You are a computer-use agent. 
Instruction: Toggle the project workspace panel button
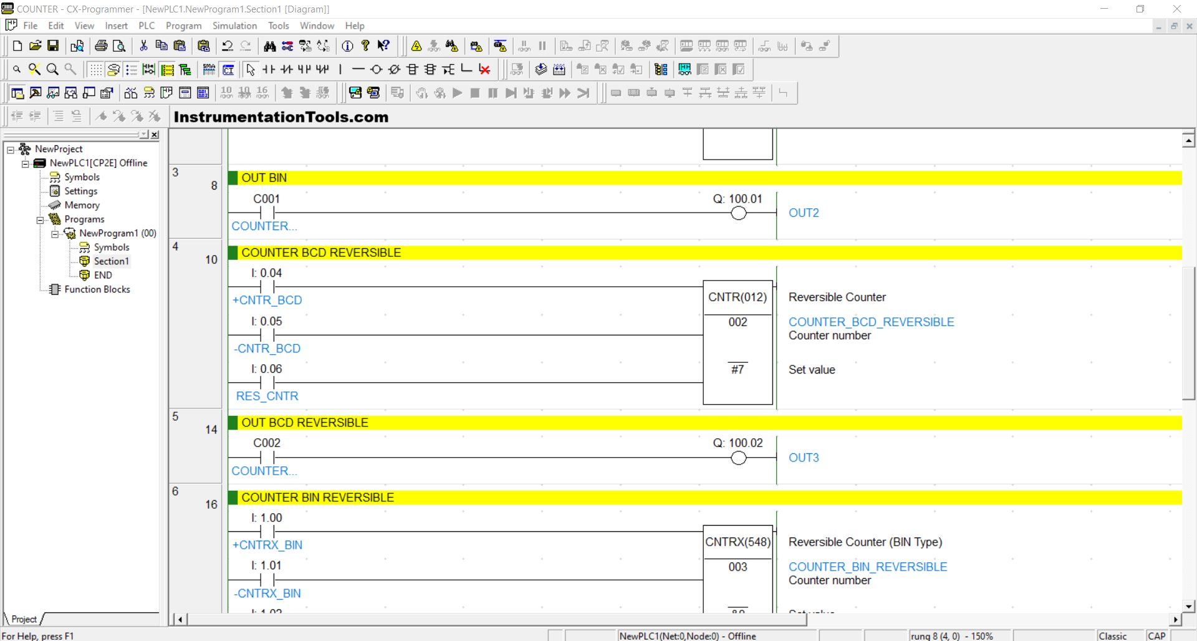[17, 93]
